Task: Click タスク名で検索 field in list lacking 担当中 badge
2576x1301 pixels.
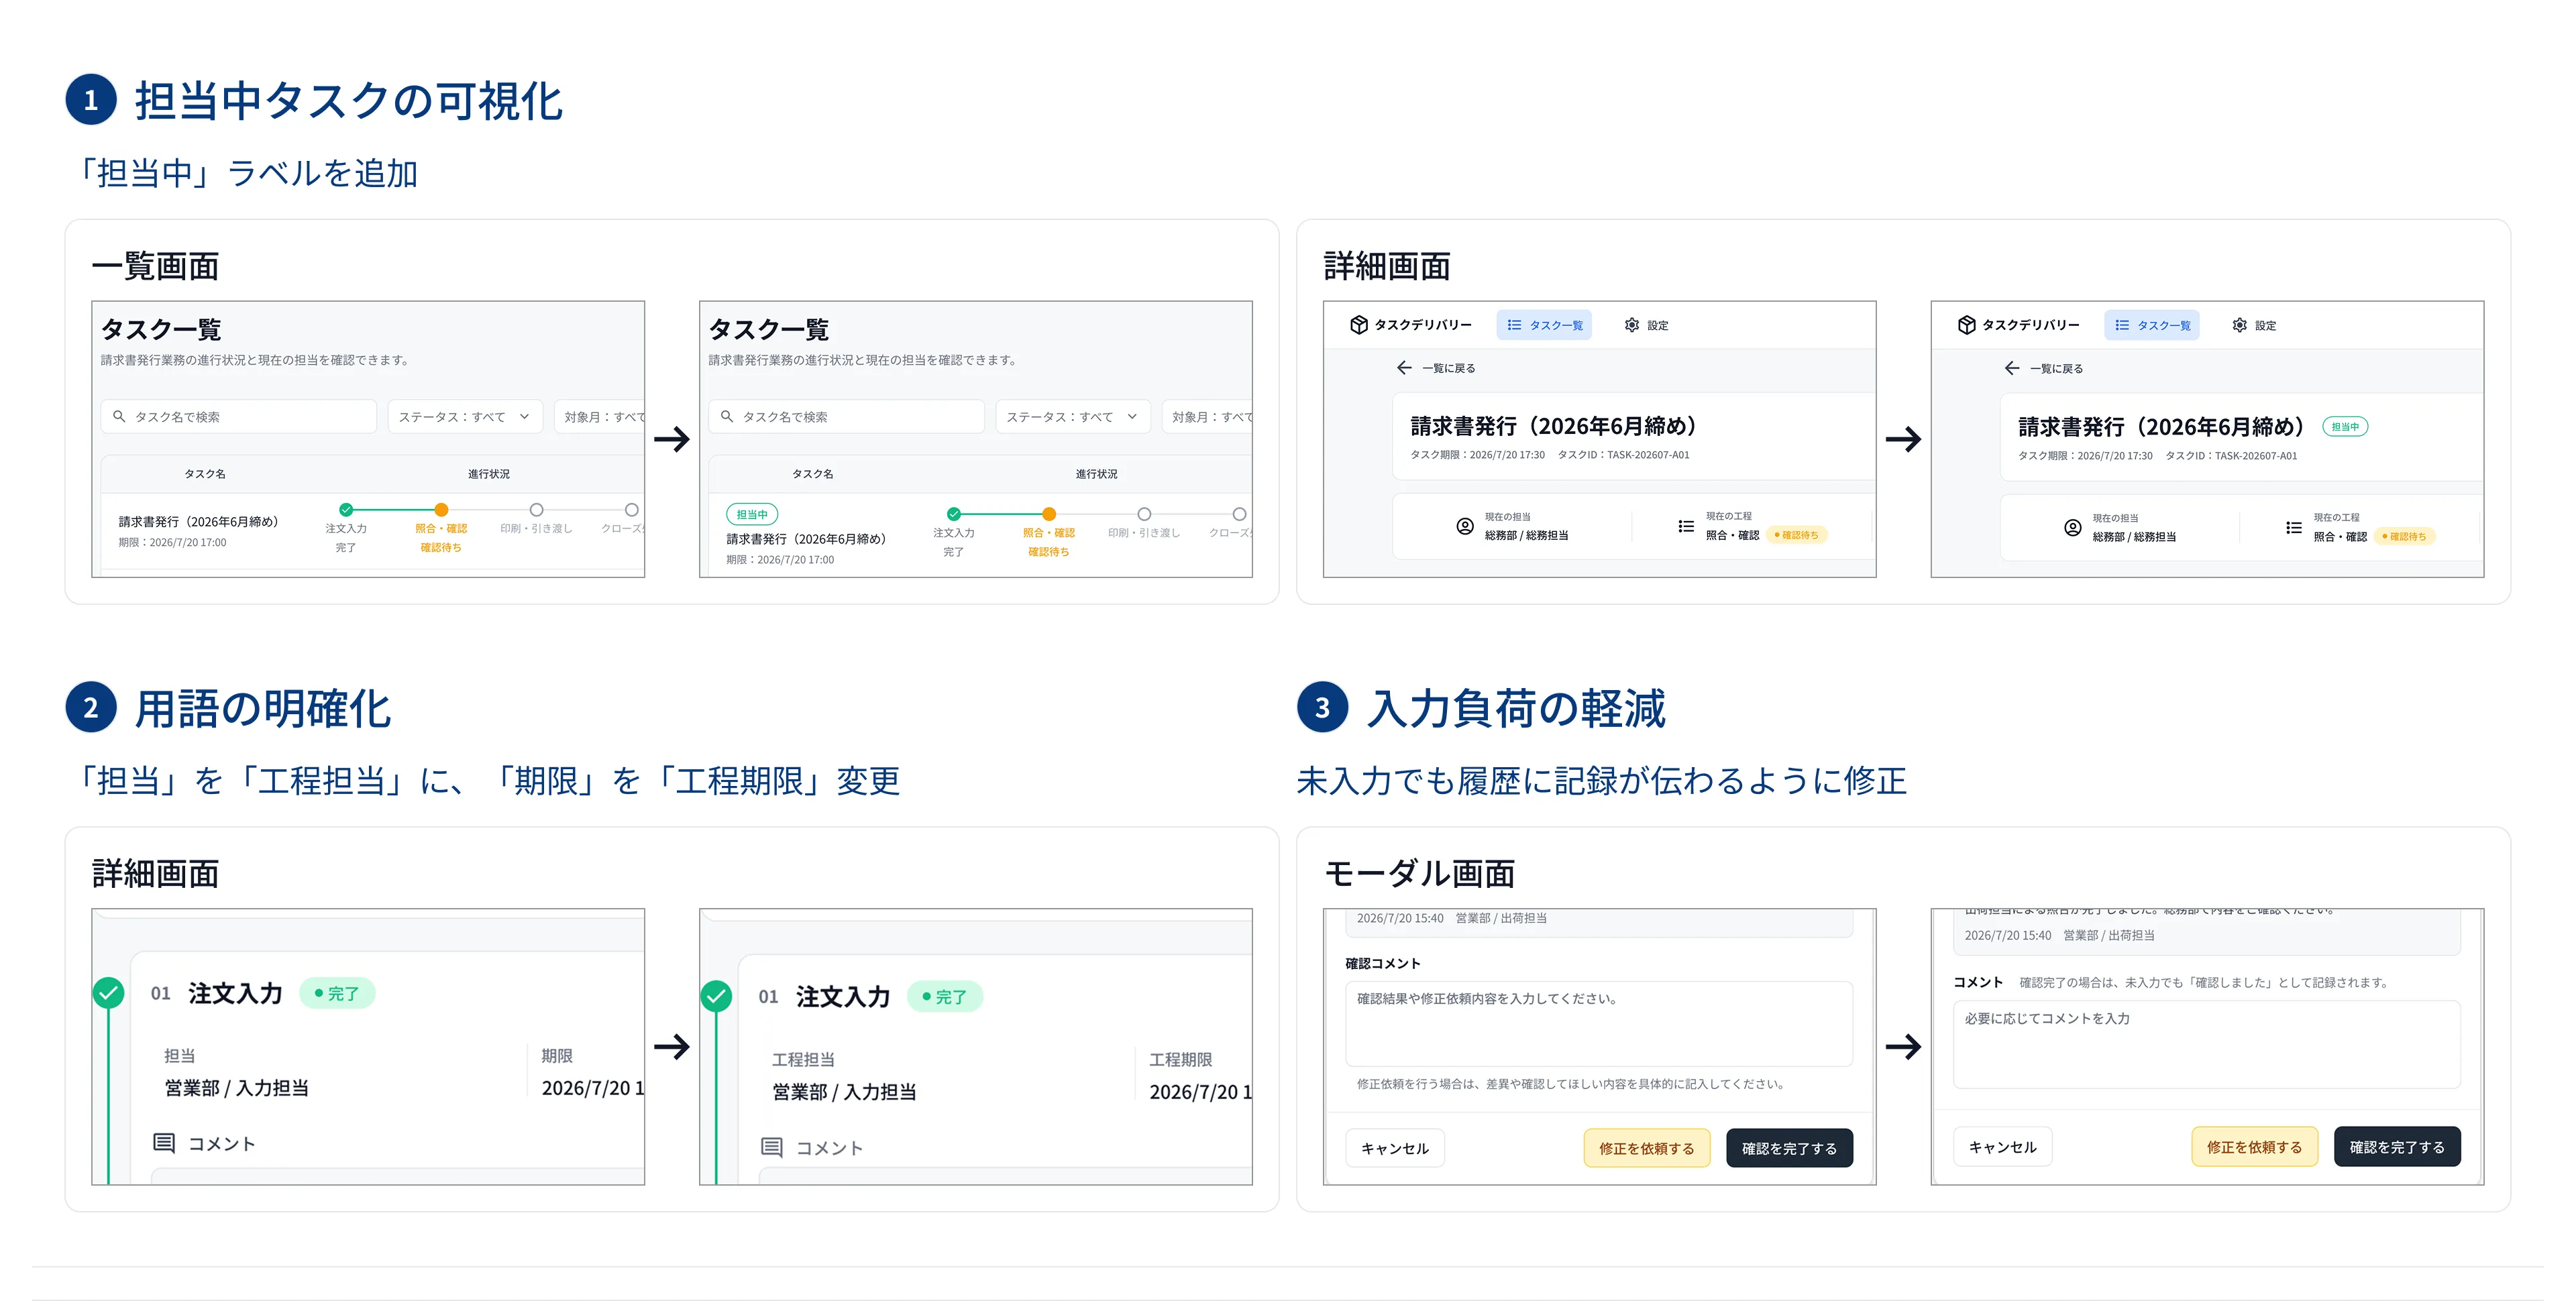Action: point(238,416)
